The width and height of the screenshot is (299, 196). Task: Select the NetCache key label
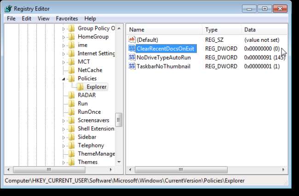(90, 70)
